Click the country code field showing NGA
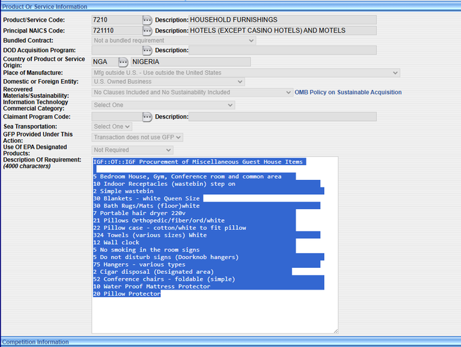The width and height of the screenshot is (461, 347). pyautogui.click(x=104, y=62)
